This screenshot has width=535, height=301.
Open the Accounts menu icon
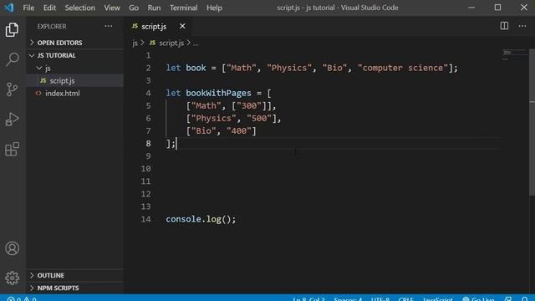12,248
